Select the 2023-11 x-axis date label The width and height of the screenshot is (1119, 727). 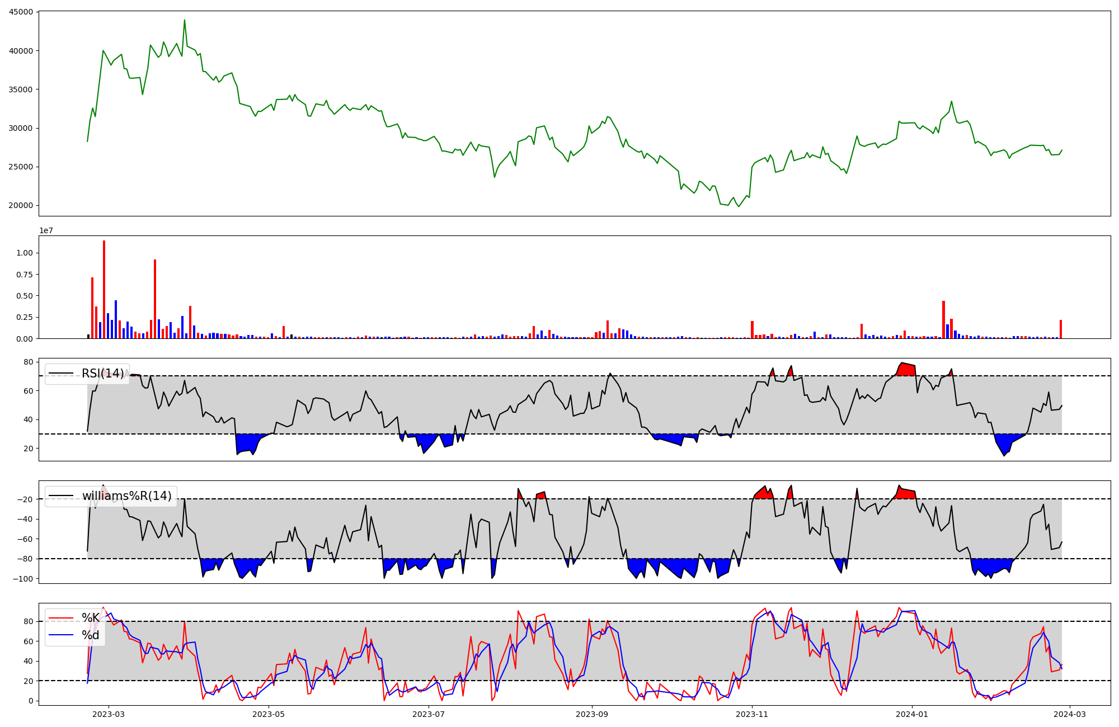[752, 714]
